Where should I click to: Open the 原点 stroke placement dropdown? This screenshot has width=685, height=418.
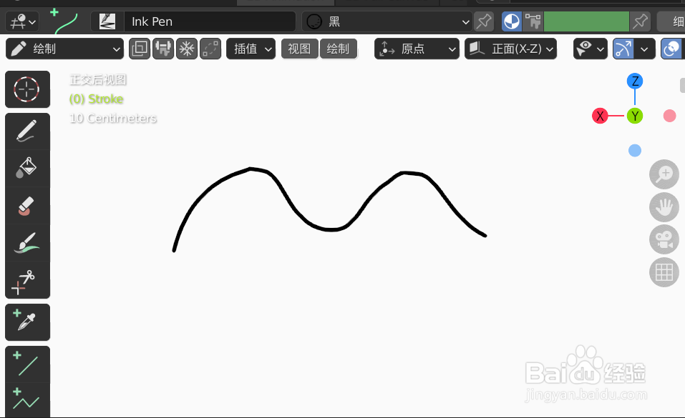click(x=417, y=49)
